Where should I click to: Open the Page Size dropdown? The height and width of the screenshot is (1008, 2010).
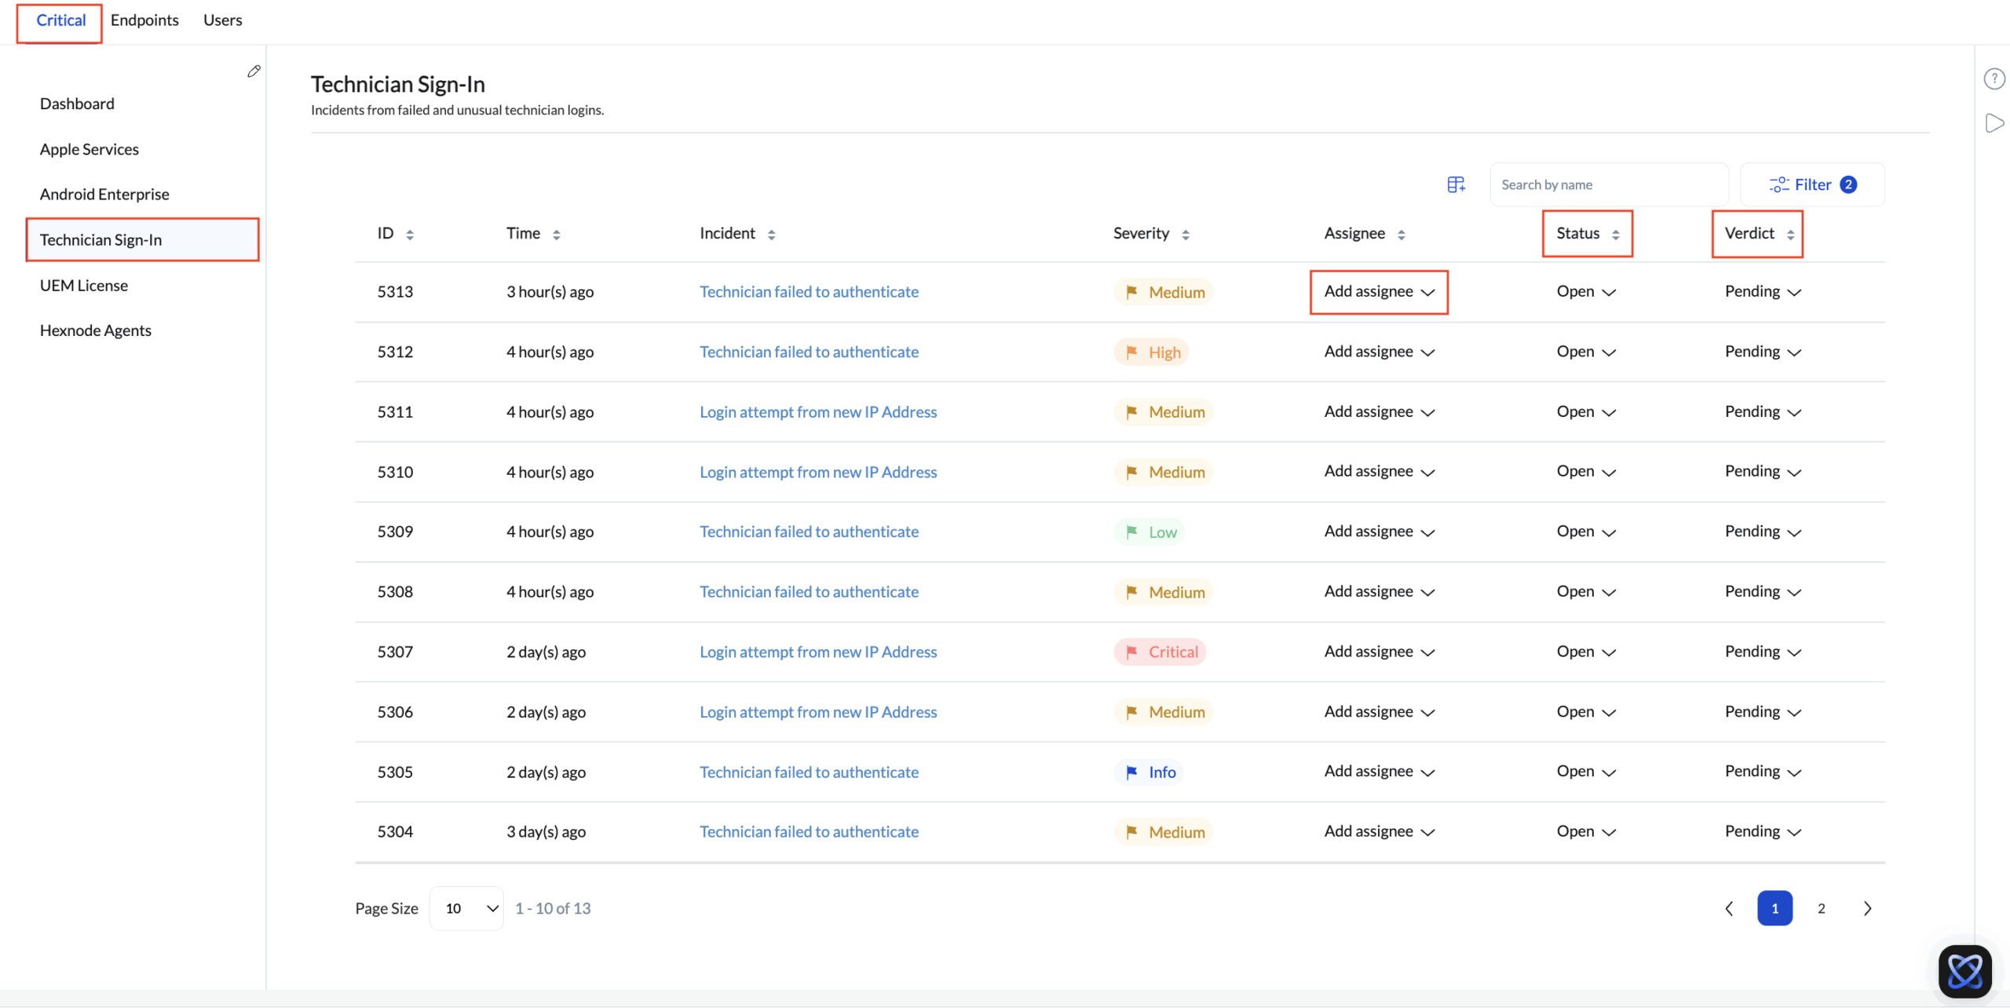(466, 908)
